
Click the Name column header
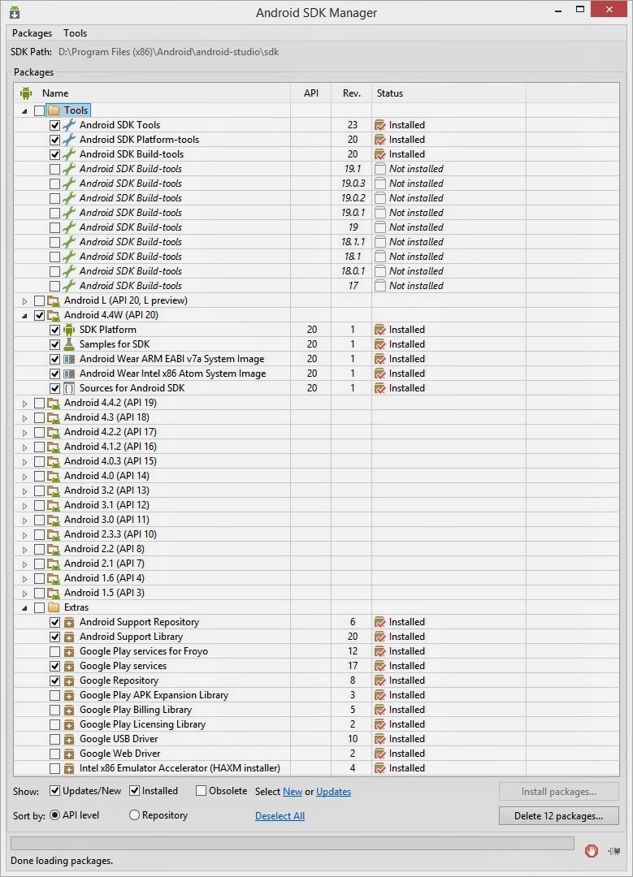[x=152, y=93]
